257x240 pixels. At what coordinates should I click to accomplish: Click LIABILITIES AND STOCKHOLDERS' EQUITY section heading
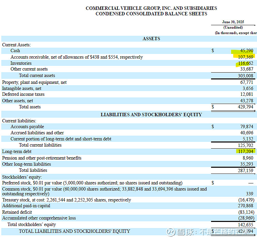click(151, 115)
